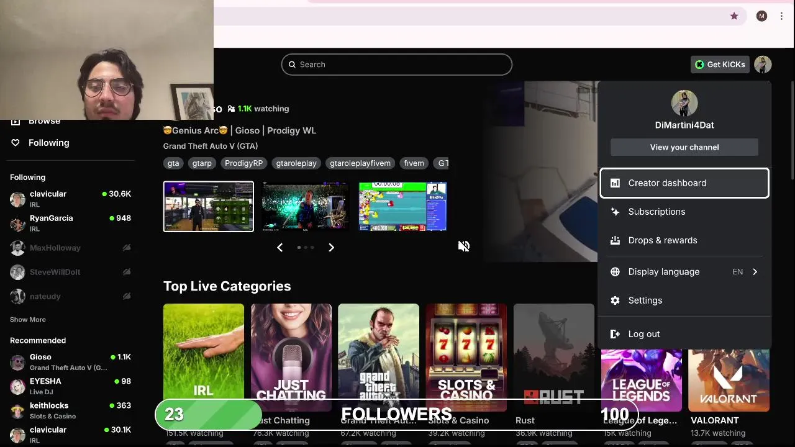Click the Log out door icon
This screenshot has width=795, height=447.
(615, 334)
